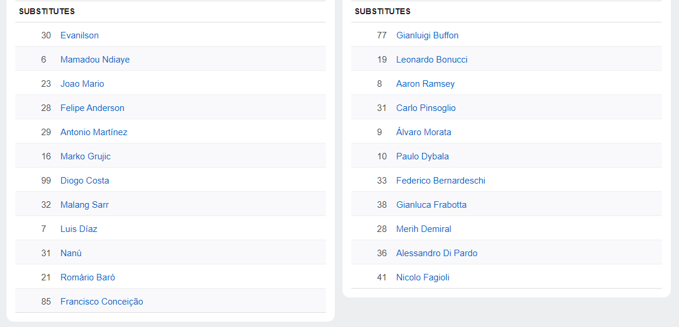The height and width of the screenshot is (327, 679).
Task: Click on Antonio Martínez
Action: tap(93, 132)
